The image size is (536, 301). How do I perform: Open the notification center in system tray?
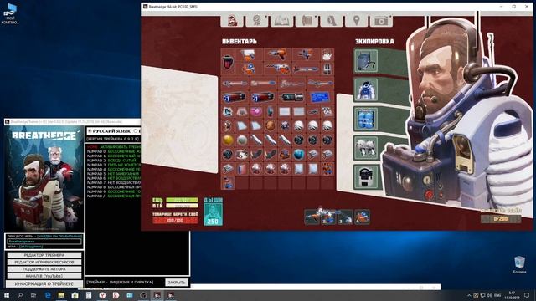click(527, 295)
